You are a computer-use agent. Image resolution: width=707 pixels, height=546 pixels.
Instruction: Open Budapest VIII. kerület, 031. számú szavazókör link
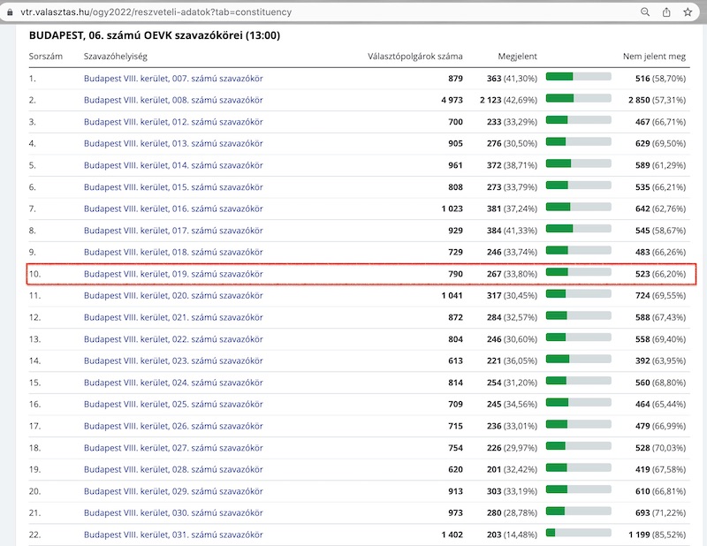pos(173,535)
